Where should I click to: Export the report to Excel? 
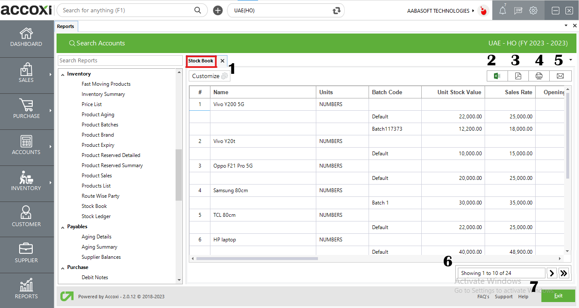pyautogui.click(x=497, y=76)
